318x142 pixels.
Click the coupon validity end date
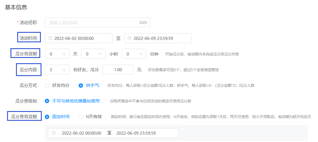coord(136,133)
